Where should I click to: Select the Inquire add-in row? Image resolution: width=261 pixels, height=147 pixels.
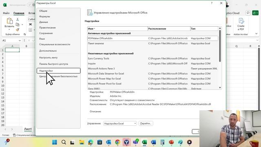153,64
